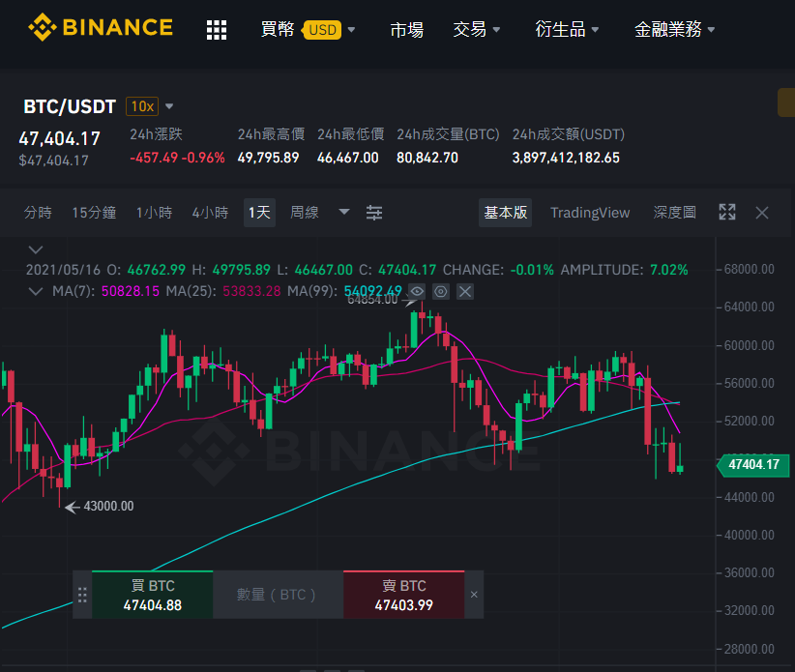Image resolution: width=795 pixels, height=672 pixels.
Task: Click the Binance logo
Action: pos(101,27)
